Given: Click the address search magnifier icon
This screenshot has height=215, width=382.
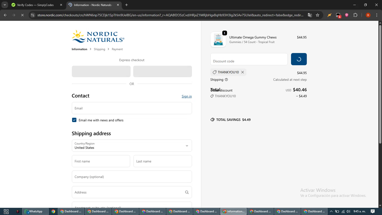Looking at the screenshot, I should coord(187,192).
